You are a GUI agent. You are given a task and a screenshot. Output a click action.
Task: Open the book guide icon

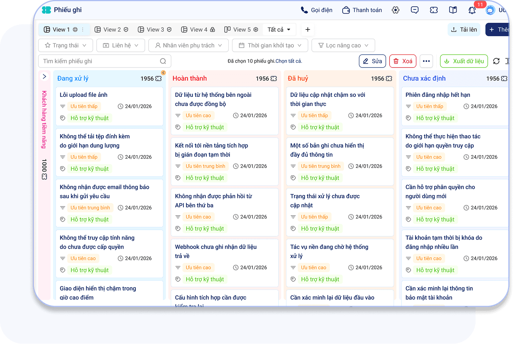click(453, 10)
